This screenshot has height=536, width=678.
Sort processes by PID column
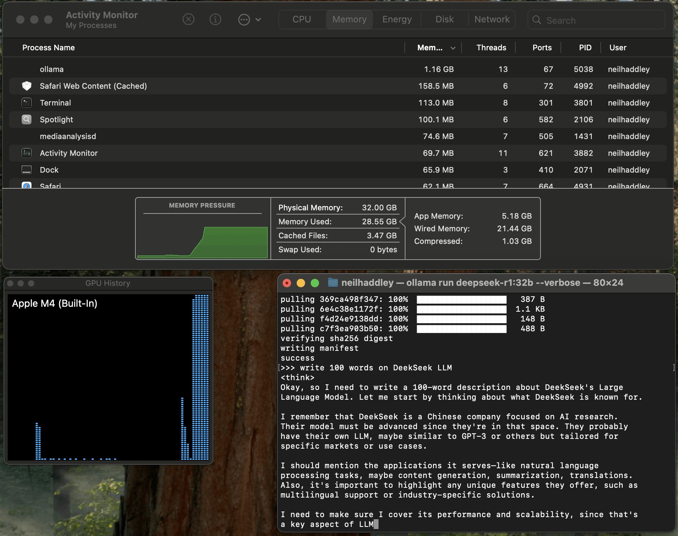(585, 48)
